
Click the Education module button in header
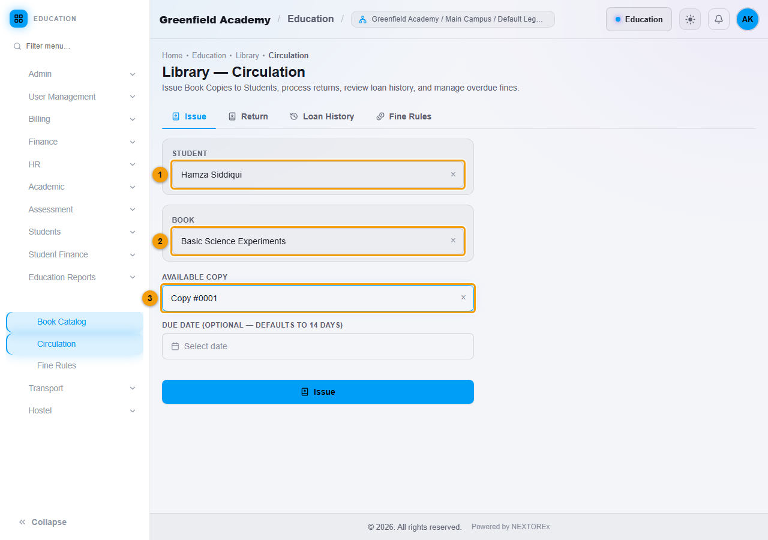639,19
